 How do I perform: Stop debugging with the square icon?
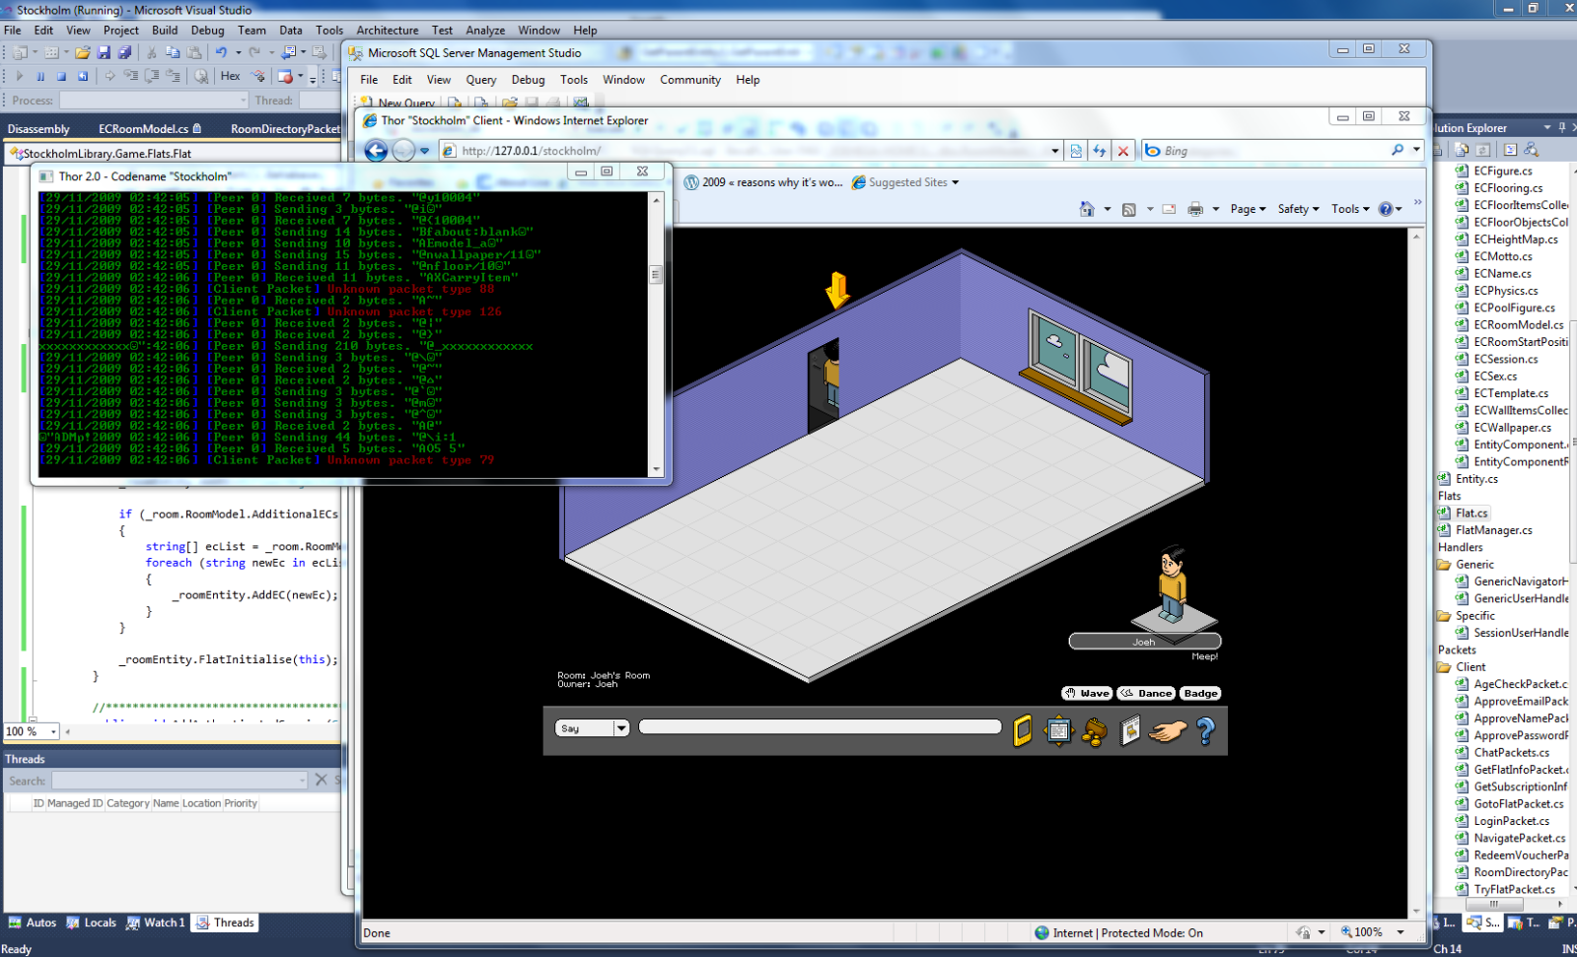click(61, 76)
